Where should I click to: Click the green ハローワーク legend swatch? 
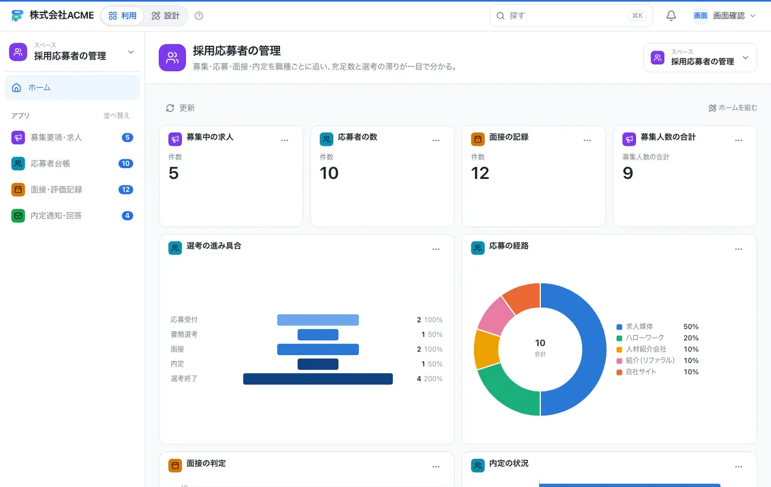(x=619, y=338)
